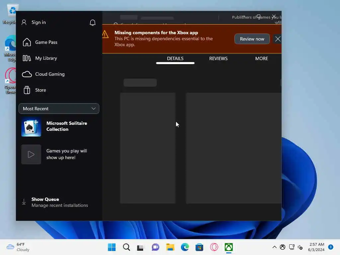Screen dimensions: 340x255
Task: Click the "Games you play will show up here!" text
Action: [x=66, y=154]
